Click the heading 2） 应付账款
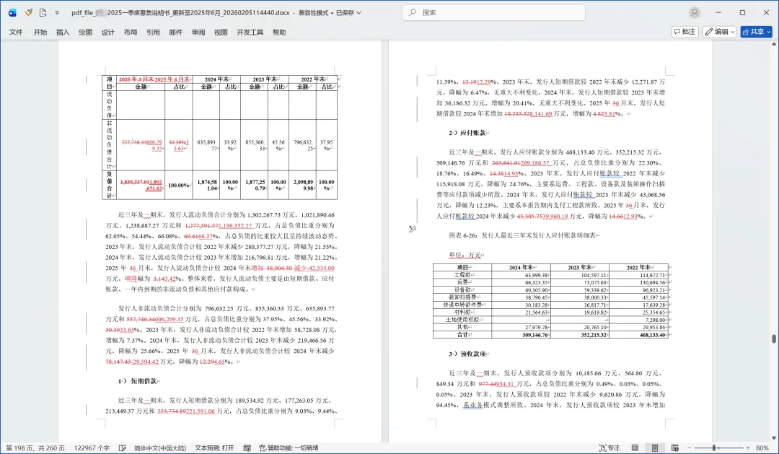This screenshot has height=454, width=779. [467, 133]
